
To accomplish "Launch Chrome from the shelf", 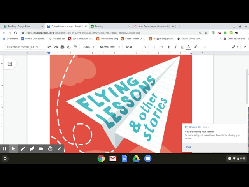I will 101,159.
